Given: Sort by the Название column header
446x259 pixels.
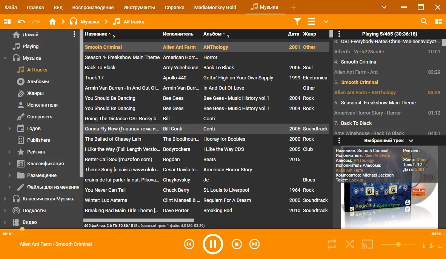Looking at the screenshot, I should (96, 34).
